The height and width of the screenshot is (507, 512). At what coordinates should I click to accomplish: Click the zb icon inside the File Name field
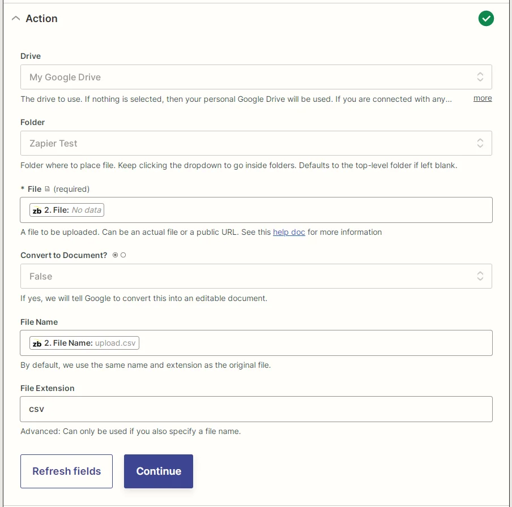(x=37, y=342)
